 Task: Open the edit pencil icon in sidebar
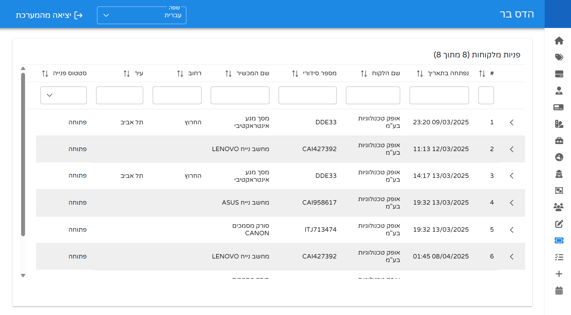tap(559, 224)
